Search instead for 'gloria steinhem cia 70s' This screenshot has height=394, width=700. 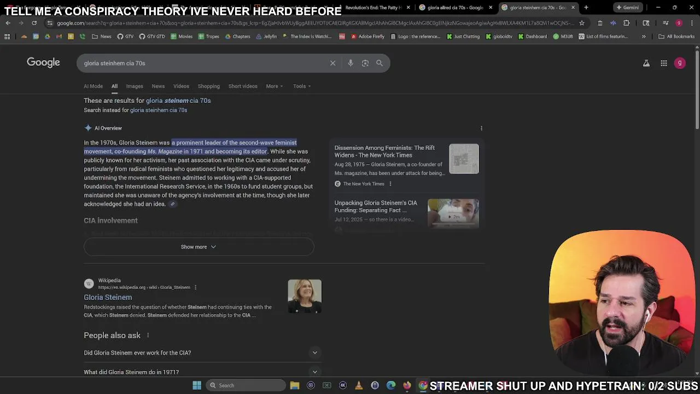[x=159, y=110]
